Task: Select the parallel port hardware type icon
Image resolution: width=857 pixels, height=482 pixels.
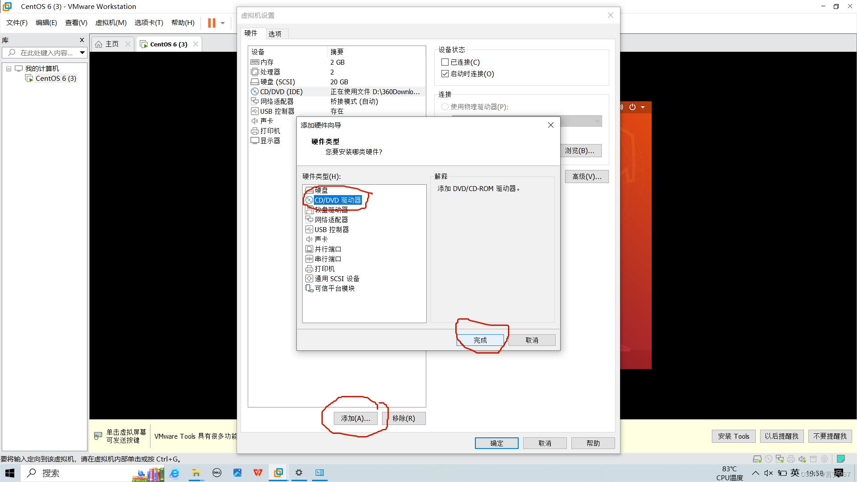Action: coord(309,249)
